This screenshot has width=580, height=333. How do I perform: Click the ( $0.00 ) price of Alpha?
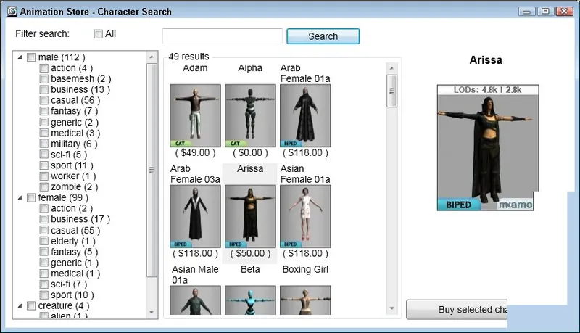click(250, 153)
